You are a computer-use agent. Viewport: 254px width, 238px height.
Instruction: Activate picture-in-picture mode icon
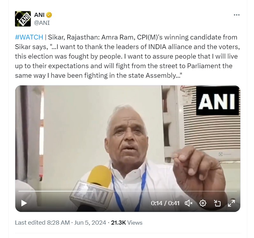point(217,203)
